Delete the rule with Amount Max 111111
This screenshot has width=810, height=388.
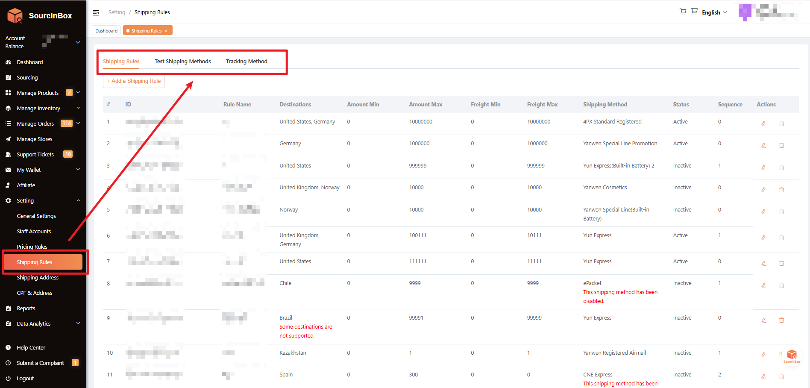click(781, 264)
